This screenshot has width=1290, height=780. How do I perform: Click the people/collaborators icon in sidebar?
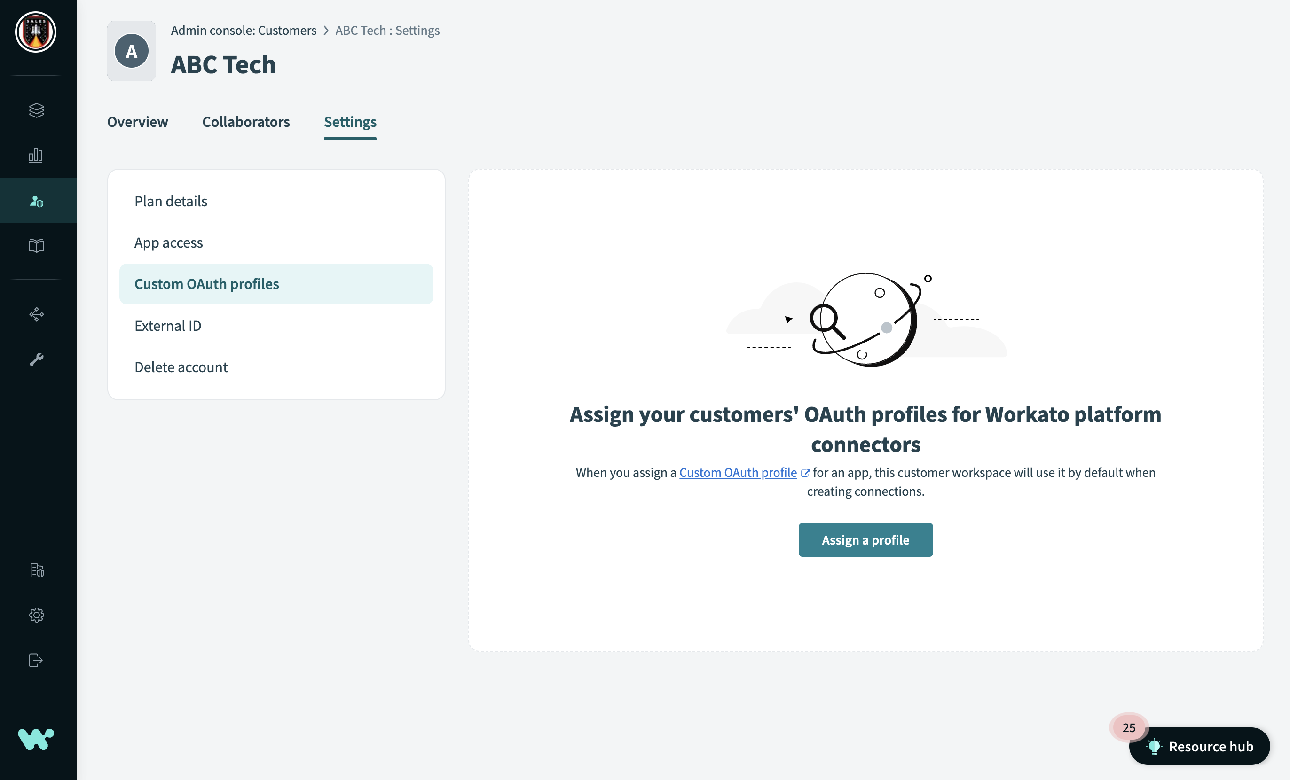click(x=38, y=200)
